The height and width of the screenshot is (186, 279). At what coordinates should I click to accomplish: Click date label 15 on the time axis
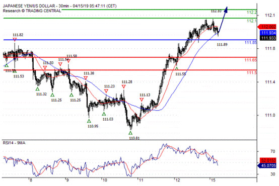pos(213,180)
